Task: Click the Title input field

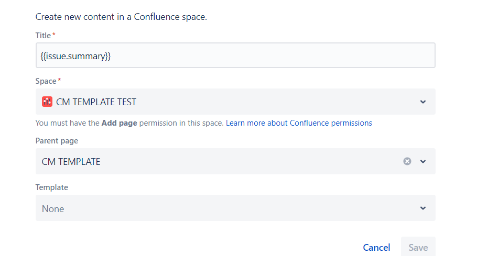Action: [235, 55]
